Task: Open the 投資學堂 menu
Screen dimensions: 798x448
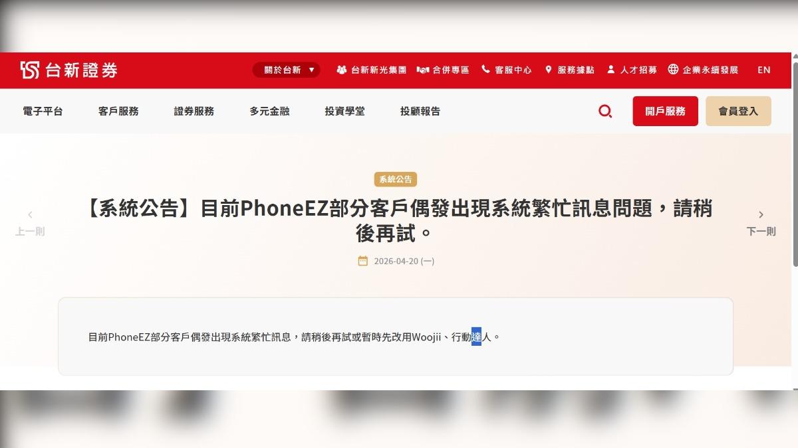Action: pyautogui.click(x=345, y=112)
